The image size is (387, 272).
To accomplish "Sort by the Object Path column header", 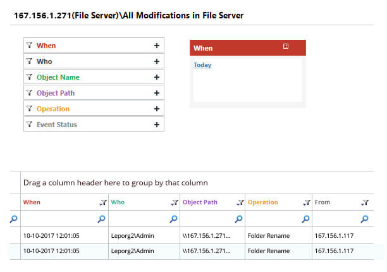I will 200,202.
